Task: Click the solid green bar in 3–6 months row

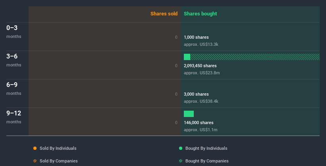Action: point(187,57)
